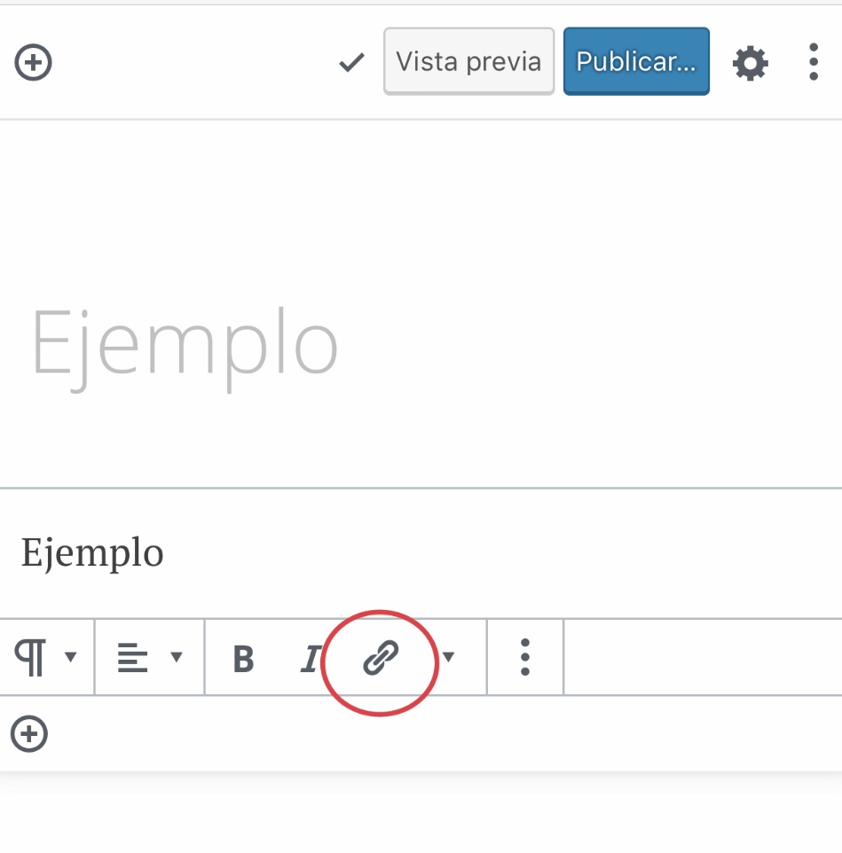Open the block toolbar three-dot options menu
This screenshot has width=842, height=853.
point(525,657)
